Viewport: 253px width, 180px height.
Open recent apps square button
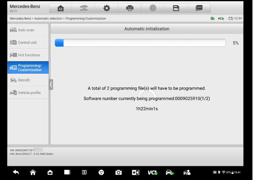tap(67, 172)
